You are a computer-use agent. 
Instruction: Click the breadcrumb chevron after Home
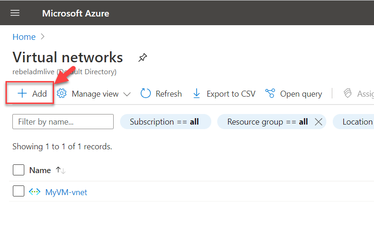pos(43,37)
